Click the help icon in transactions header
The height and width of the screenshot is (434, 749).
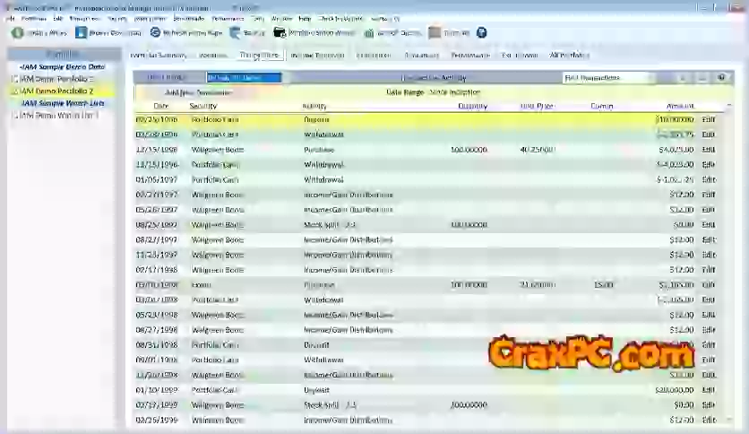click(x=722, y=78)
